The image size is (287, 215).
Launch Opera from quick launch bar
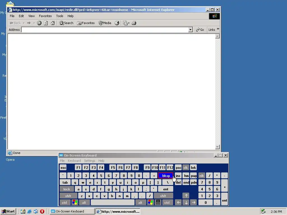point(42,212)
